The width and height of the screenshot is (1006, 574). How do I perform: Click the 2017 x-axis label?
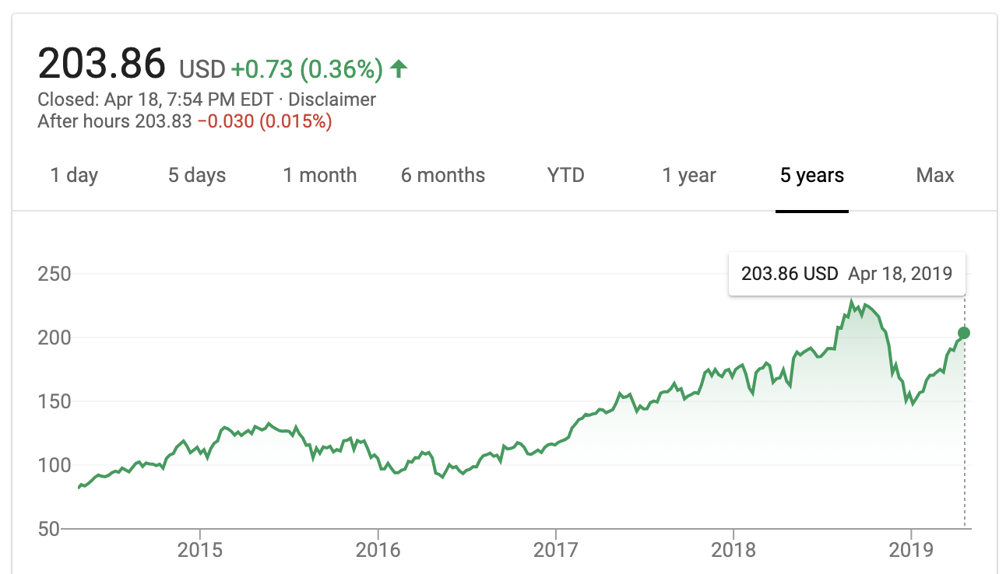(x=555, y=550)
